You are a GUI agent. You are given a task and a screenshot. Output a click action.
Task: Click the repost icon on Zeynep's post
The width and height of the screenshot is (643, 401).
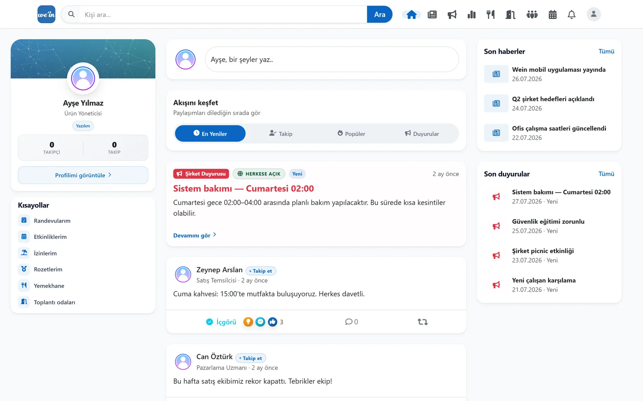click(422, 322)
